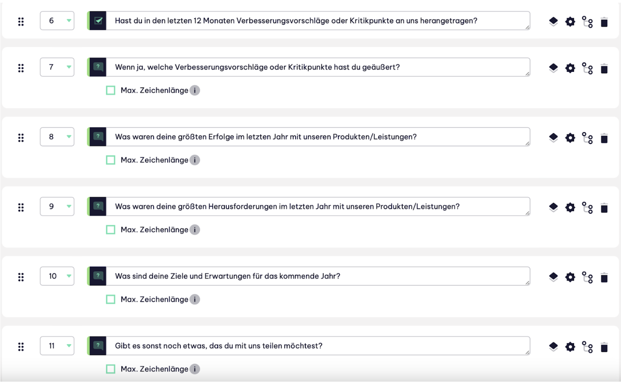Delete question 10 using trash icon
The height and width of the screenshot is (382, 621).
[x=604, y=277]
